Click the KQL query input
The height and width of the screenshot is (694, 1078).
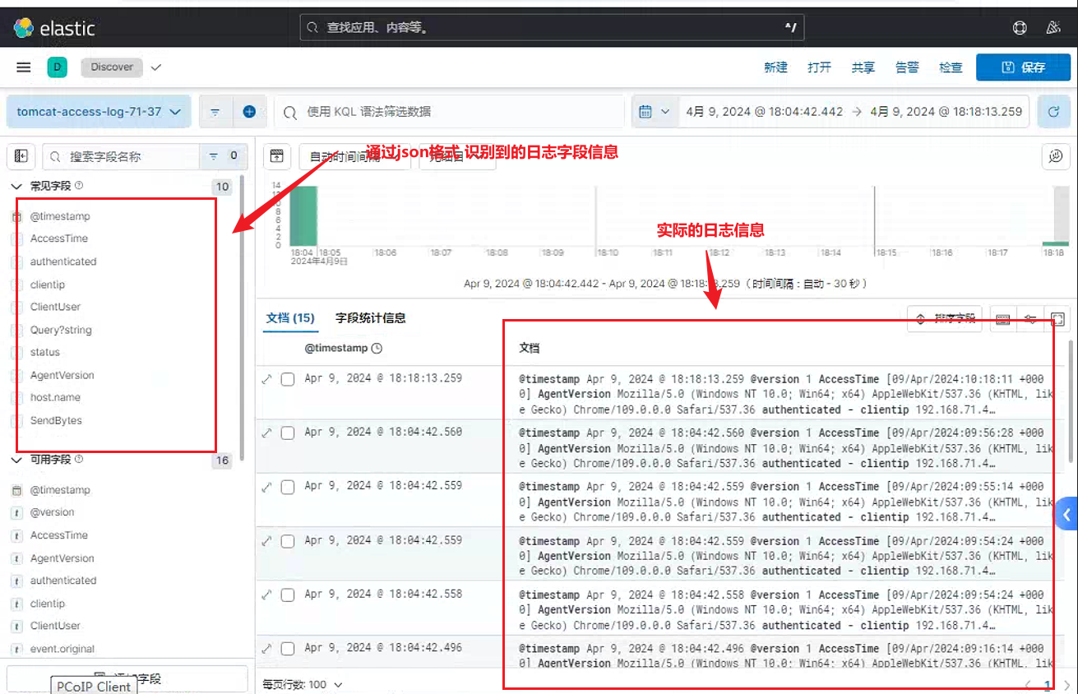[x=450, y=112]
